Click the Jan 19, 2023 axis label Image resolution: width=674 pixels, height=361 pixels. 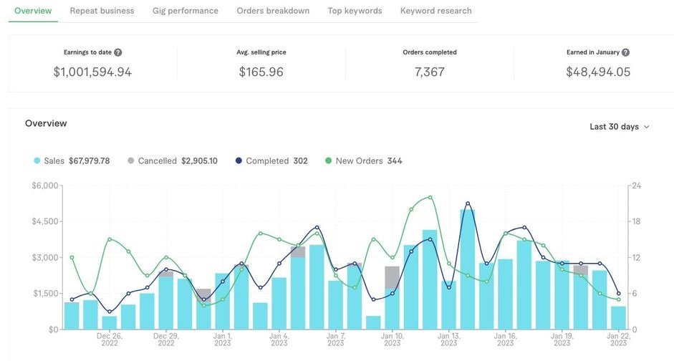(562, 339)
